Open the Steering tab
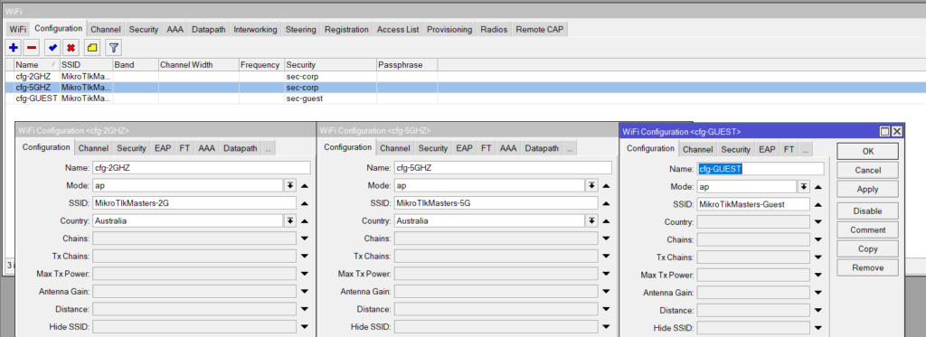The height and width of the screenshot is (337, 926). (x=301, y=30)
